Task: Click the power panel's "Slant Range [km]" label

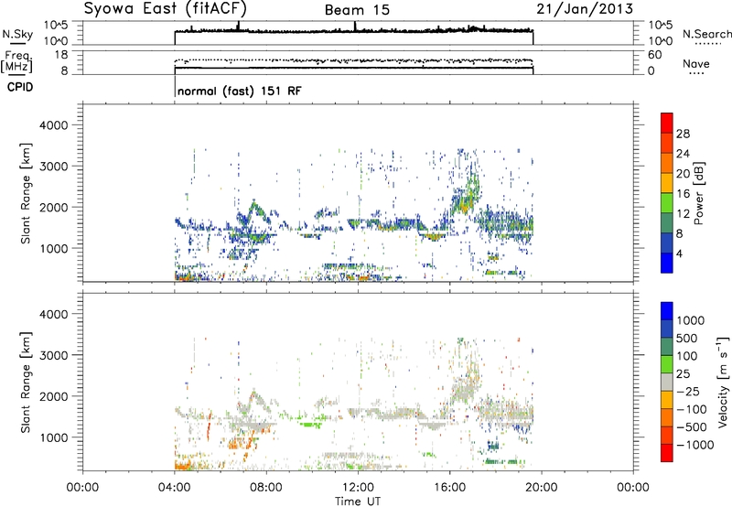Action: point(26,193)
